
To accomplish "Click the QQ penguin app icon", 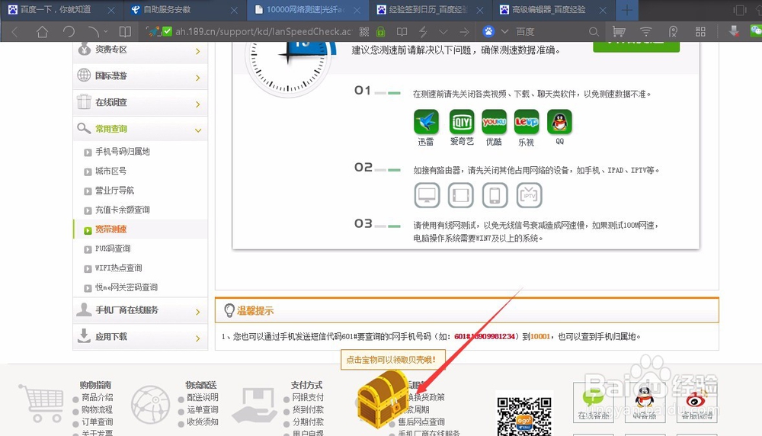I will (559, 121).
